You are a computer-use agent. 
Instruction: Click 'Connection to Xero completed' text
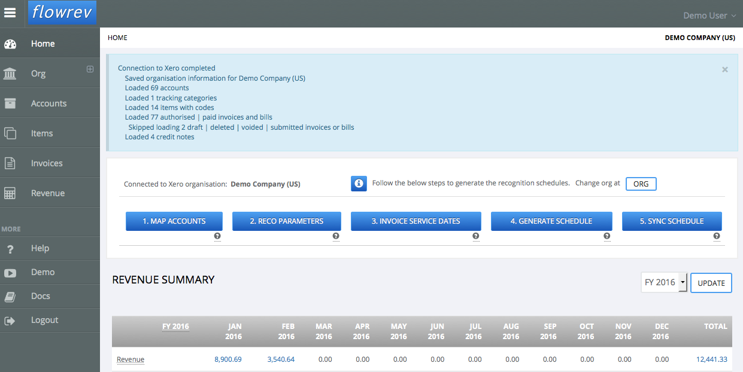click(x=166, y=68)
